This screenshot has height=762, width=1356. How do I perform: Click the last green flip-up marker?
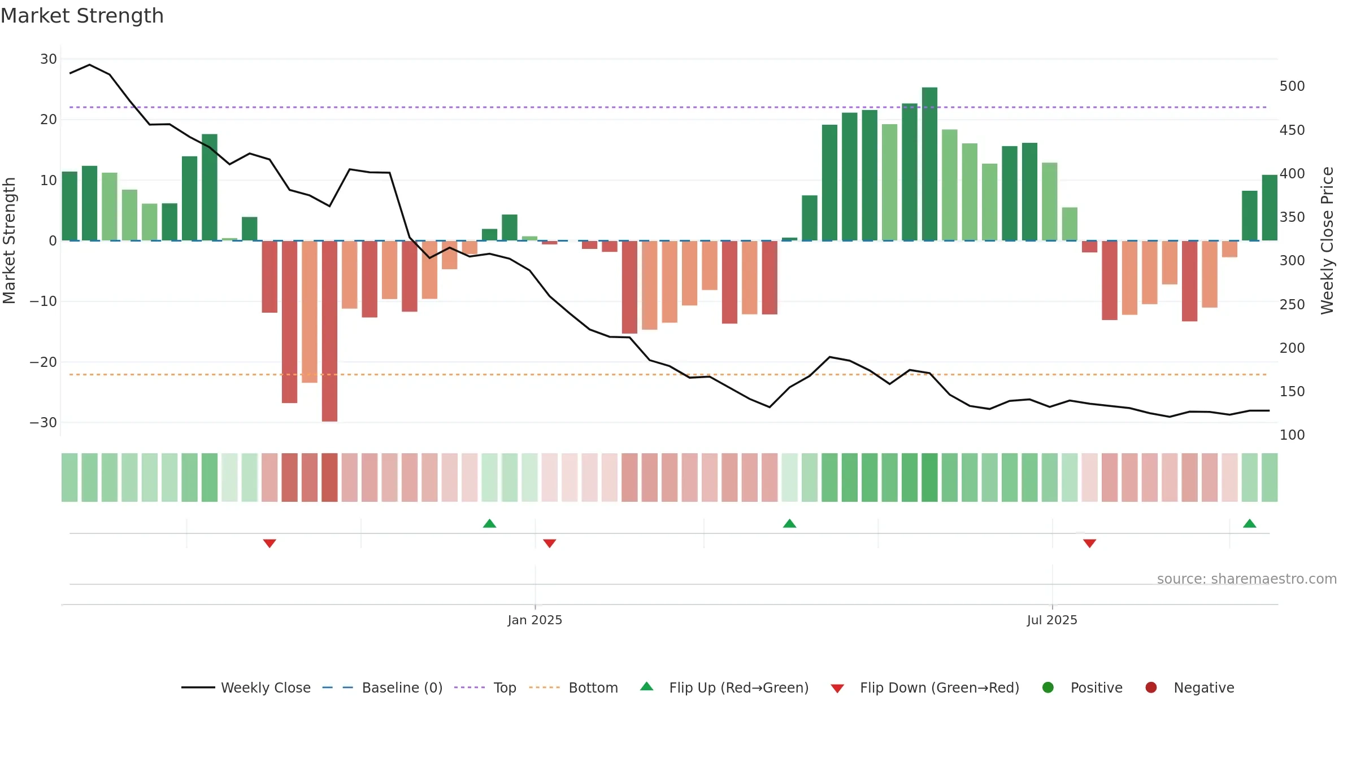(1250, 523)
